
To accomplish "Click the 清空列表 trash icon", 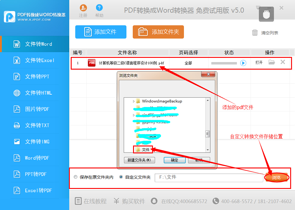I will click(x=255, y=33).
